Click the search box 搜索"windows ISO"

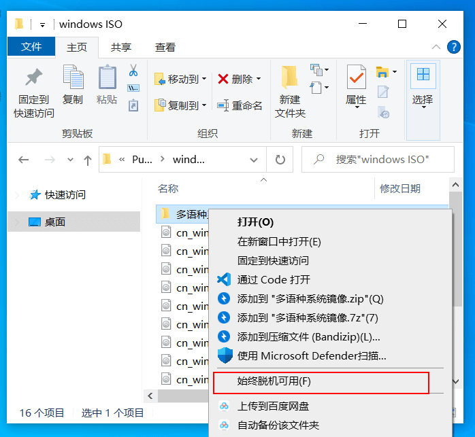pyautogui.click(x=378, y=160)
